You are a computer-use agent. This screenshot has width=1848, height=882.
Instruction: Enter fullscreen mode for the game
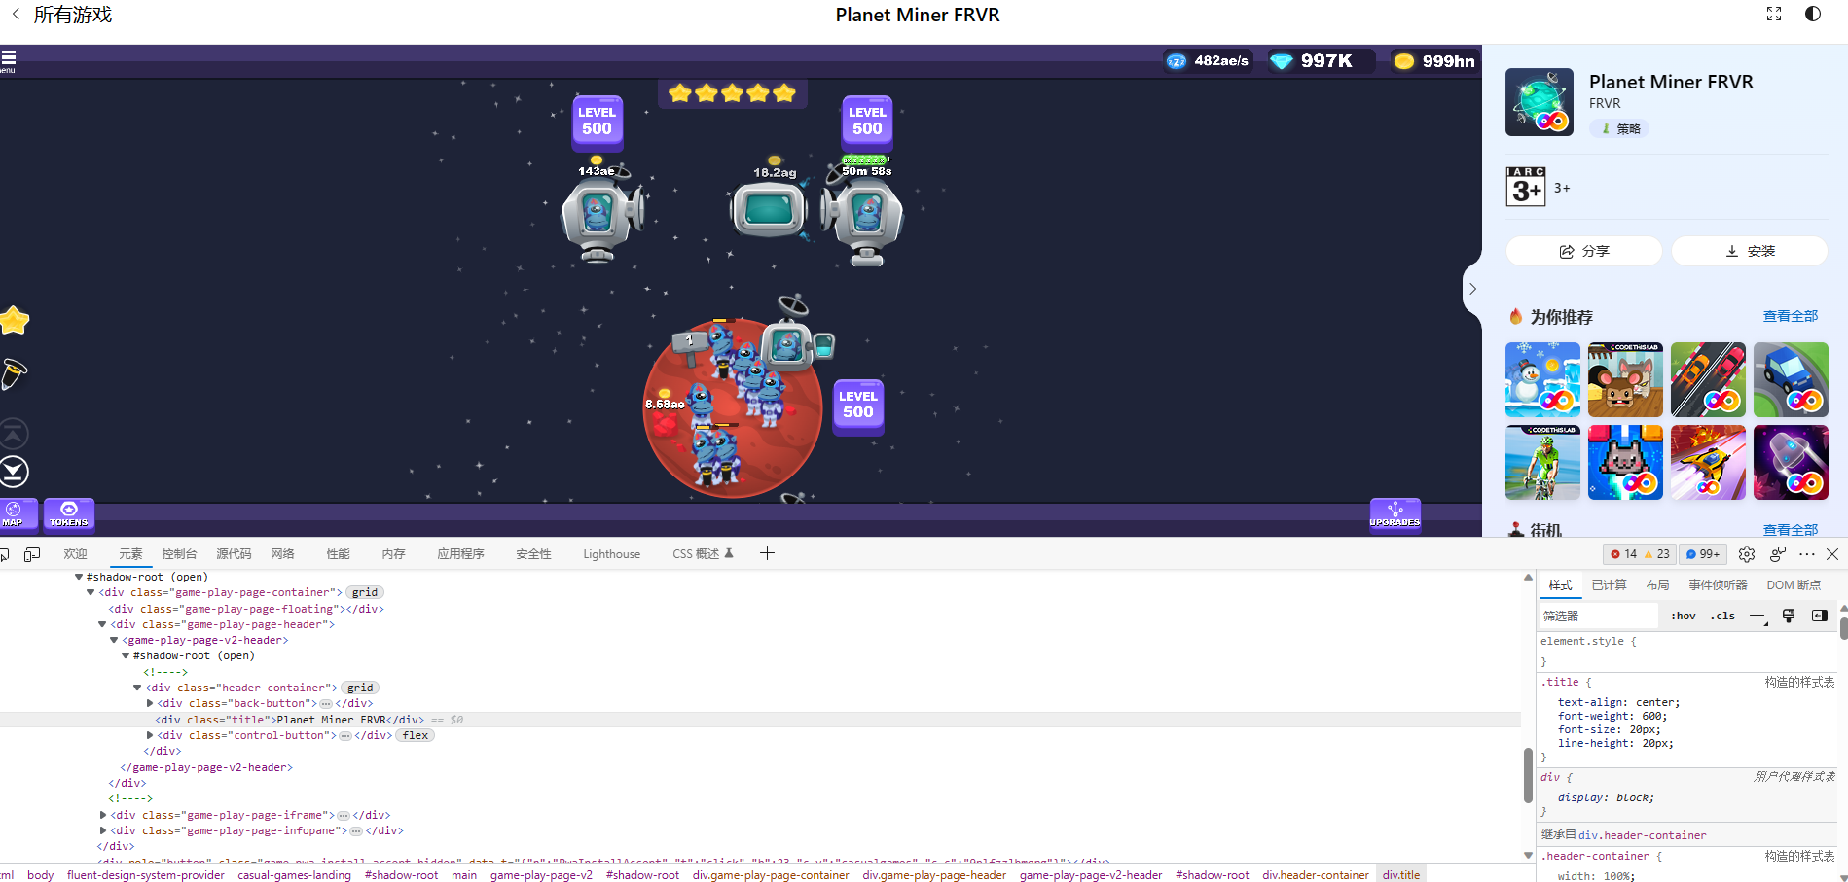click(x=1774, y=14)
